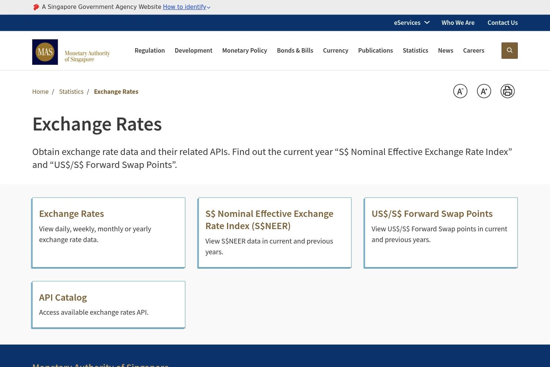
Task: Open the eServices dropdown menu
Action: [x=411, y=23]
